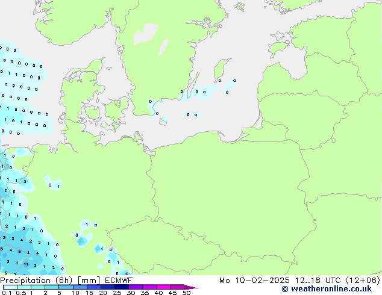Select the 35–40 mm legend color swatch
This screenshot has height=295, width=382.
tap(149, 287)
